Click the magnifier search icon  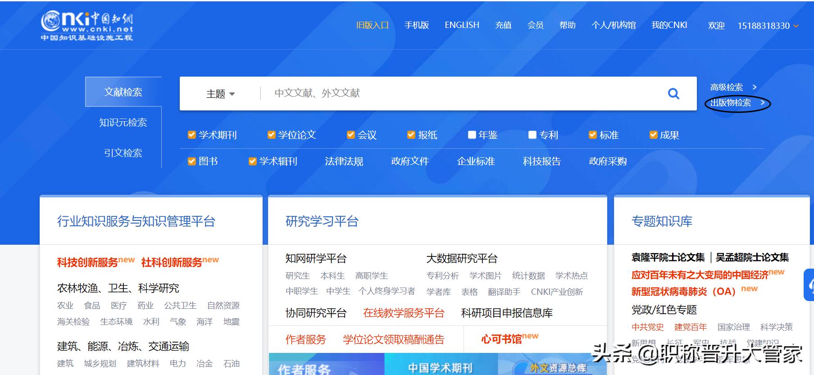tap(673, 94)
